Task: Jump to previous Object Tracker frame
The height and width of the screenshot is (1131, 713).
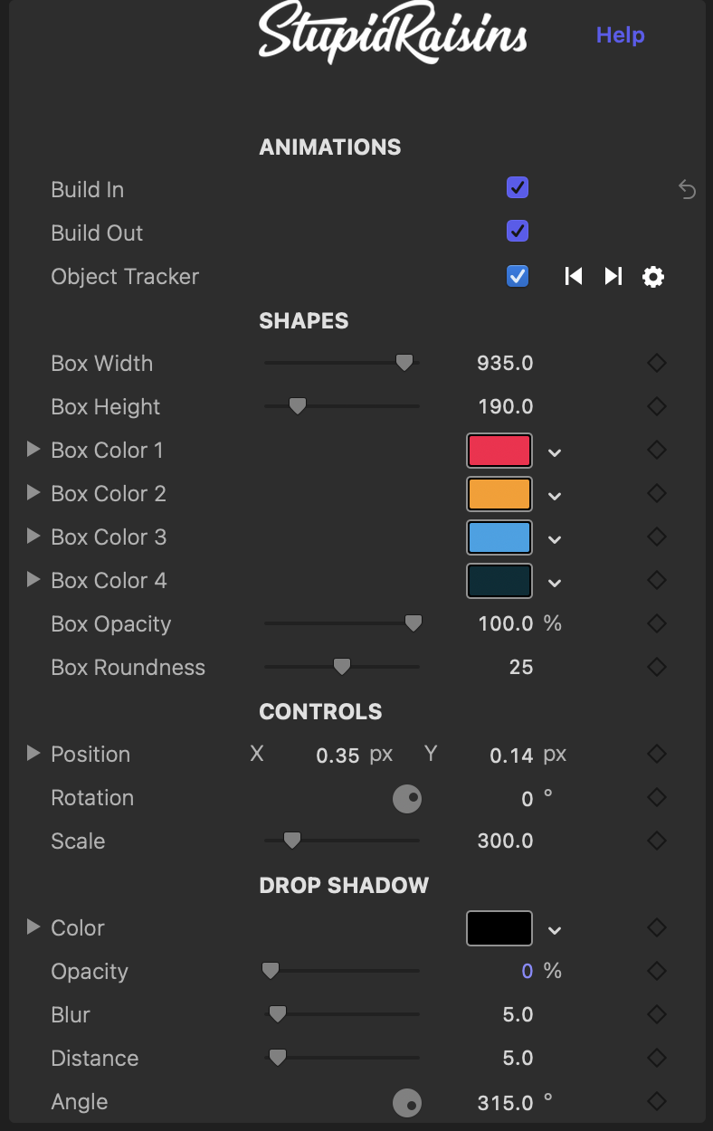Action: click(x=574, y=276)
